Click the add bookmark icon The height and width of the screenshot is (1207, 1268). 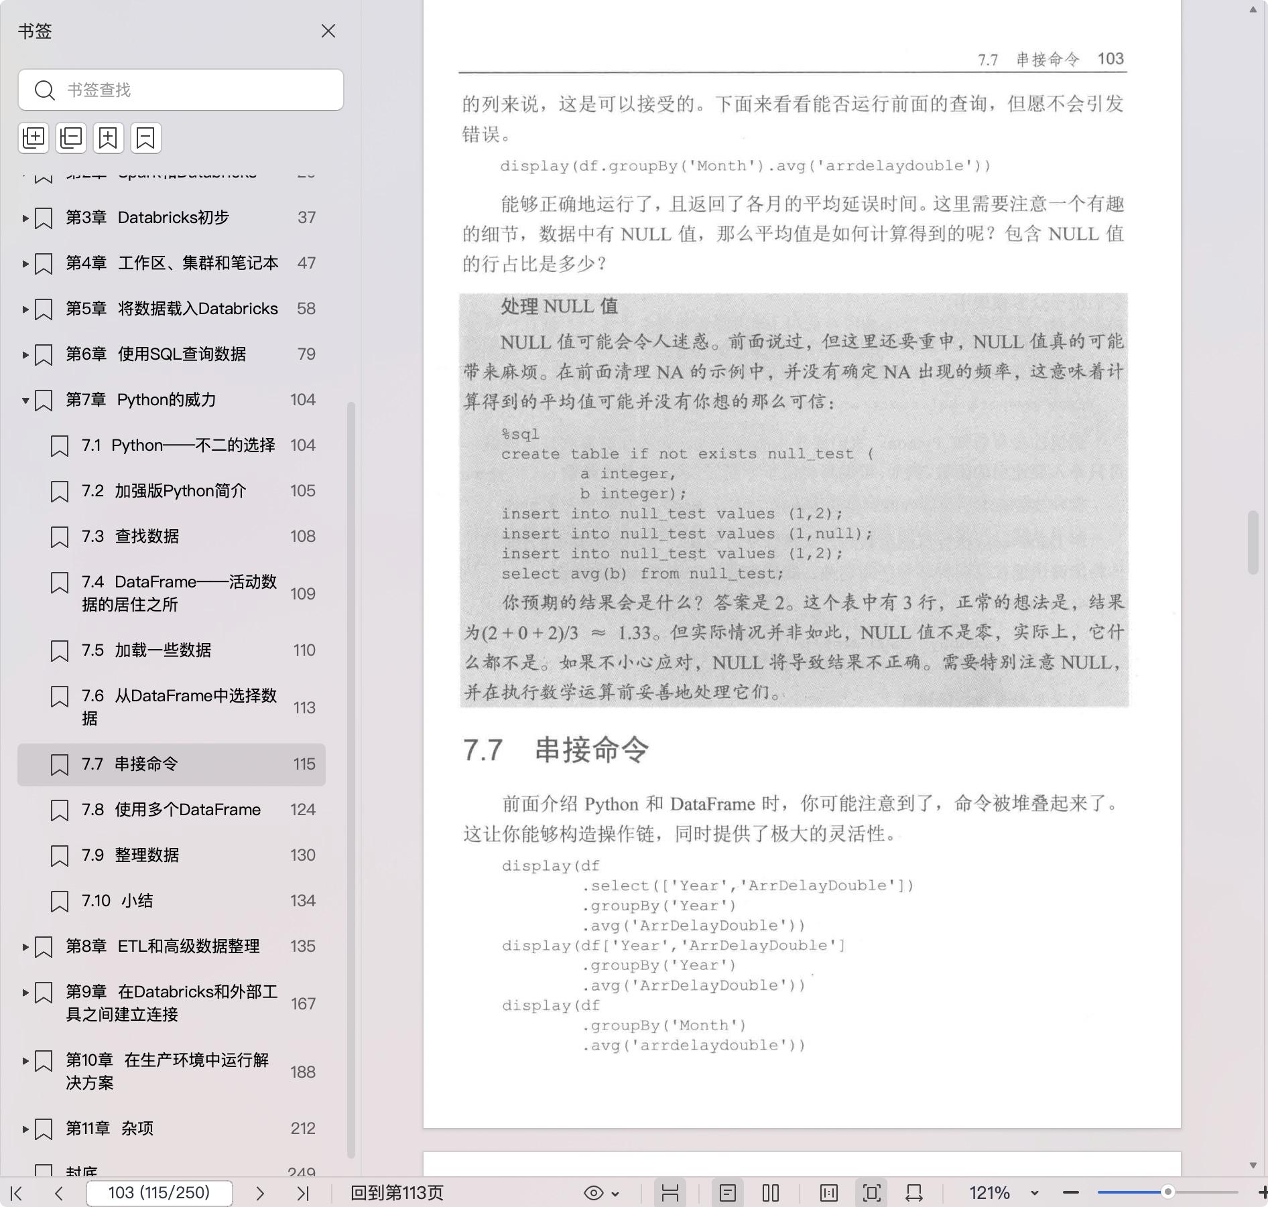108,137
